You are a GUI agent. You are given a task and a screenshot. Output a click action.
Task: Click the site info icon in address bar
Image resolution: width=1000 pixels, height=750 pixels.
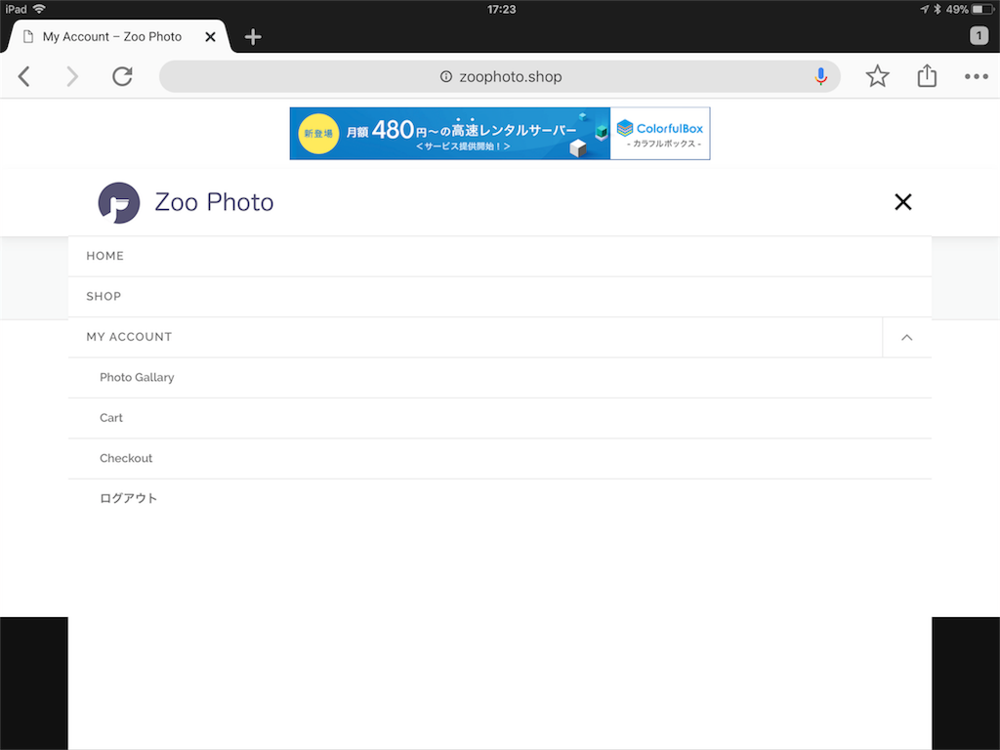pos(445,76)
